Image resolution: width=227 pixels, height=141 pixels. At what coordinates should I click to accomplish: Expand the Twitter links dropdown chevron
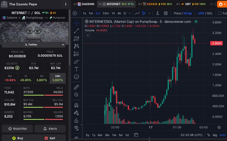tap(63, 45)
